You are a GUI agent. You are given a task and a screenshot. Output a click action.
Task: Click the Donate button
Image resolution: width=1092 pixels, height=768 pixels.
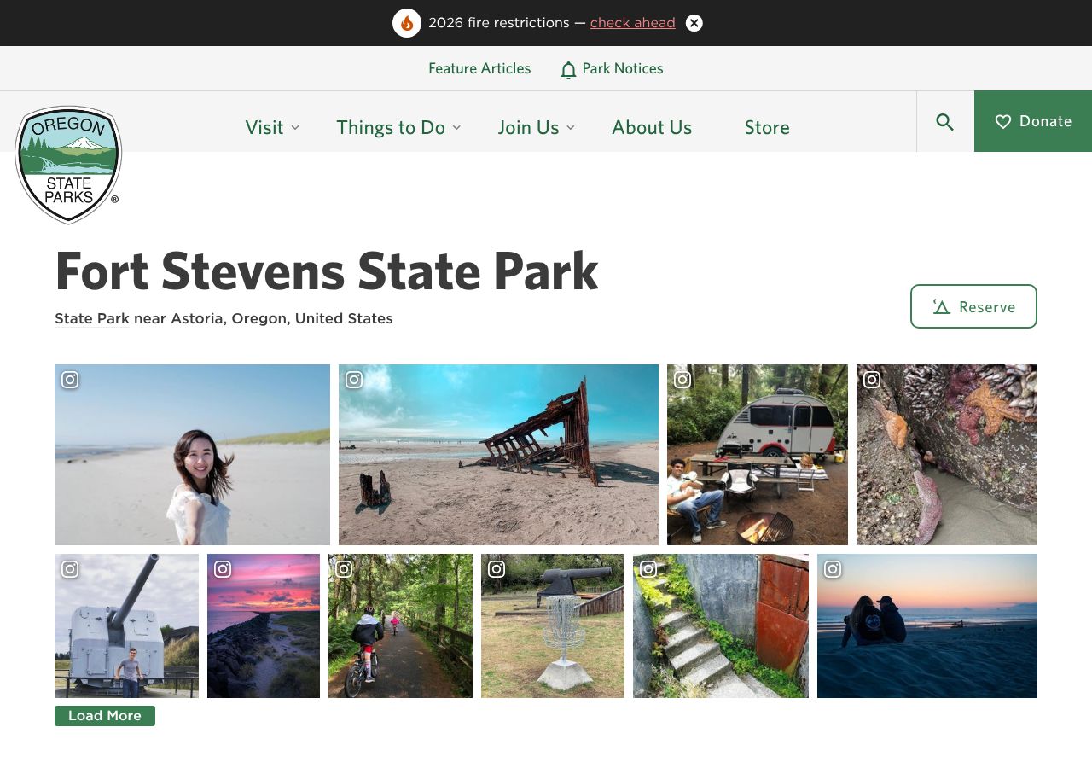pos(1033,121)
